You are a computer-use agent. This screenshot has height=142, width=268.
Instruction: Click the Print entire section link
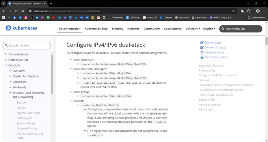coord(216,57)
